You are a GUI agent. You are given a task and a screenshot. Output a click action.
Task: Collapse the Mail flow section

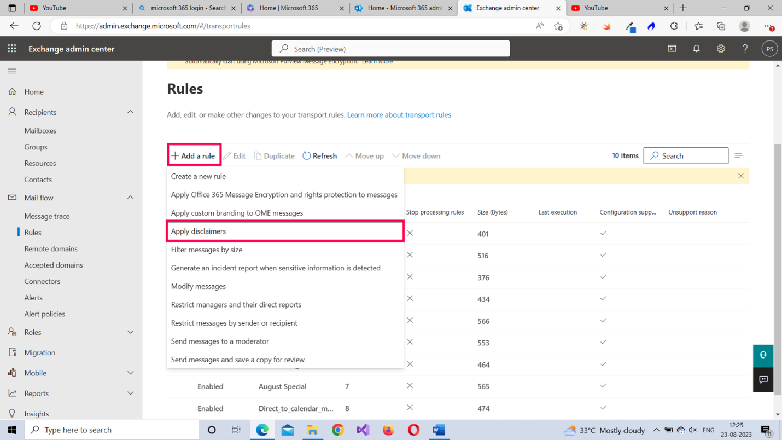point(130,198)
